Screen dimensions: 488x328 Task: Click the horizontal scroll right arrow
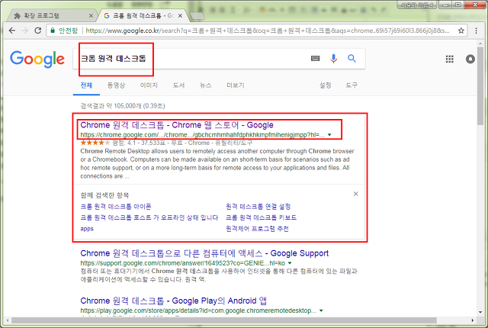point(473,320)
